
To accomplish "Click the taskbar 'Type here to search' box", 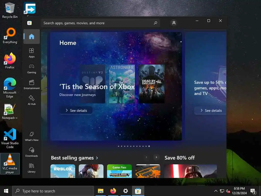I will (53, 191).
